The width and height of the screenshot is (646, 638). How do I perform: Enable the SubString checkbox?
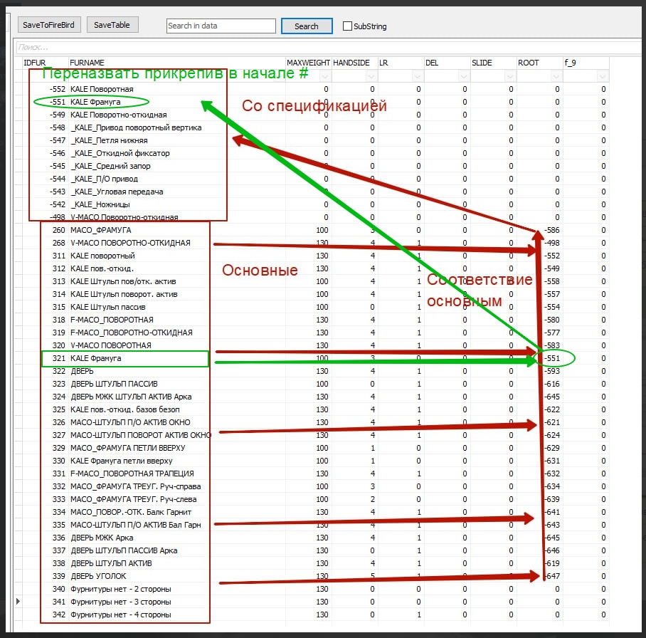(x=348, y=26)
